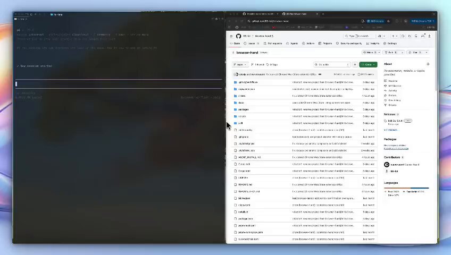This screenshot has height=255, width=451.
Task: Open the Activity link in About
Action: pos(390,91)
